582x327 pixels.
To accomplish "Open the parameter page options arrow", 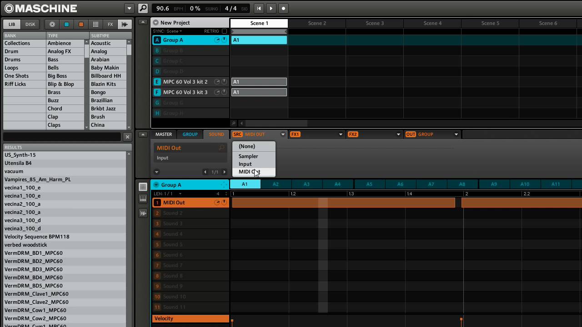I will coord(156,172).
